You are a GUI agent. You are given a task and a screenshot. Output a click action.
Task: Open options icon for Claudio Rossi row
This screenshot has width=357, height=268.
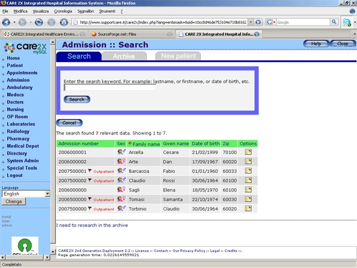pyautogui.click(x=248, y=180)
